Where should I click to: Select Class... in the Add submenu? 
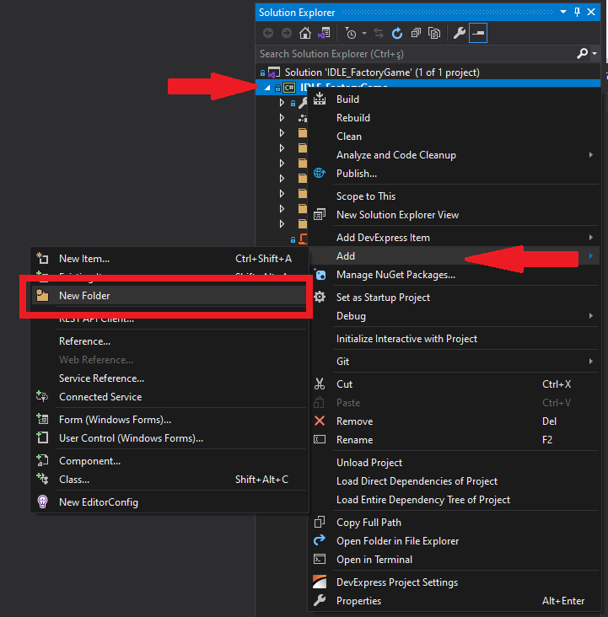point(74,480)
